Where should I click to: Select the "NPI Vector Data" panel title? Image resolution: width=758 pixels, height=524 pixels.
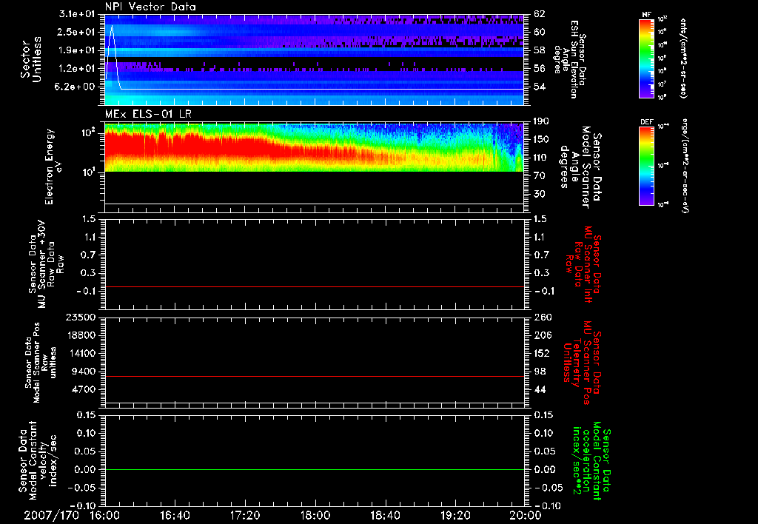tap(150, 7)
